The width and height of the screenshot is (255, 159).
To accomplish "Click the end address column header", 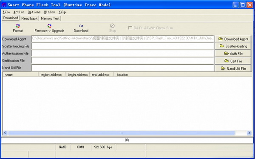I will tap(102, 74).
